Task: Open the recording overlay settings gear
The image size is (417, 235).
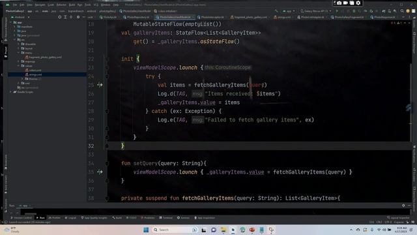Action: (x=358, y=3)
